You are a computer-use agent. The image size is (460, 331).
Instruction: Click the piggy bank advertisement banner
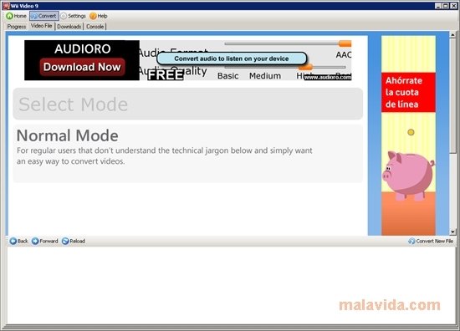[408, 135]
